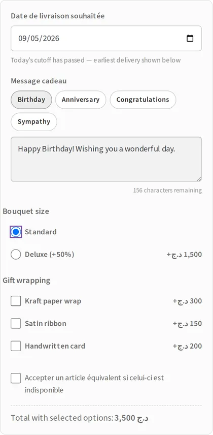The width and height of the screenshot is (213, 435).
Task: Click the Satin ribbon label text
Action: [x=46, y=324]
